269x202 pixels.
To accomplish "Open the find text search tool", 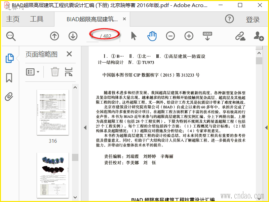I will [x=11, y=36].
